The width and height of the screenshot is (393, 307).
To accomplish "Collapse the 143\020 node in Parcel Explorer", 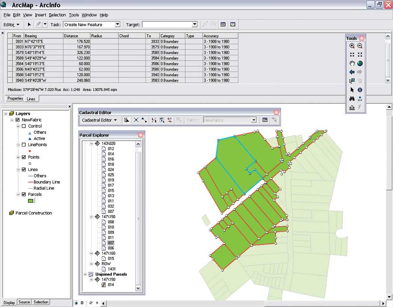I will coord(91,143).
